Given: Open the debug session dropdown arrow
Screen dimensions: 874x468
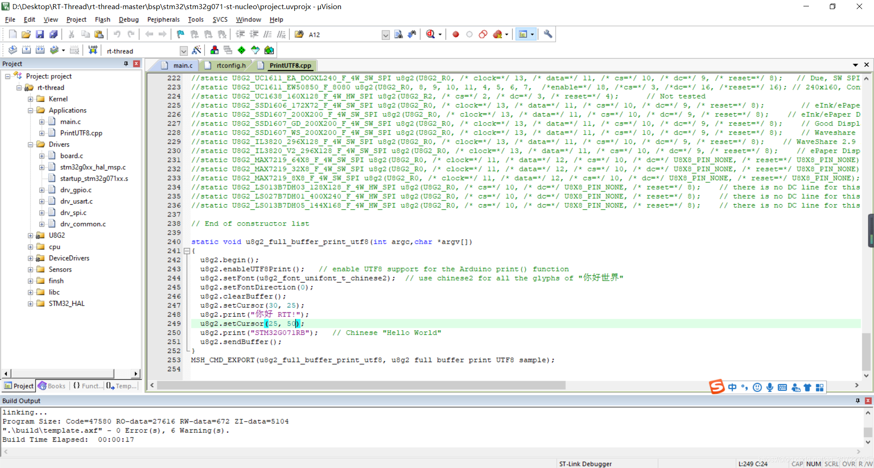Looking at the screenshot, I should point(440,35).
